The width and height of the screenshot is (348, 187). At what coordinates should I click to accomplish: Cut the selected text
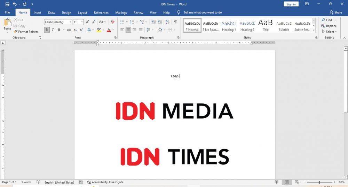click(x=19, y=20)
